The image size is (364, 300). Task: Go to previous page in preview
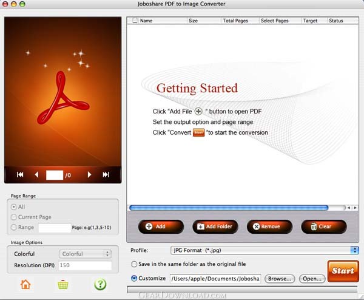tap(36, 174)
